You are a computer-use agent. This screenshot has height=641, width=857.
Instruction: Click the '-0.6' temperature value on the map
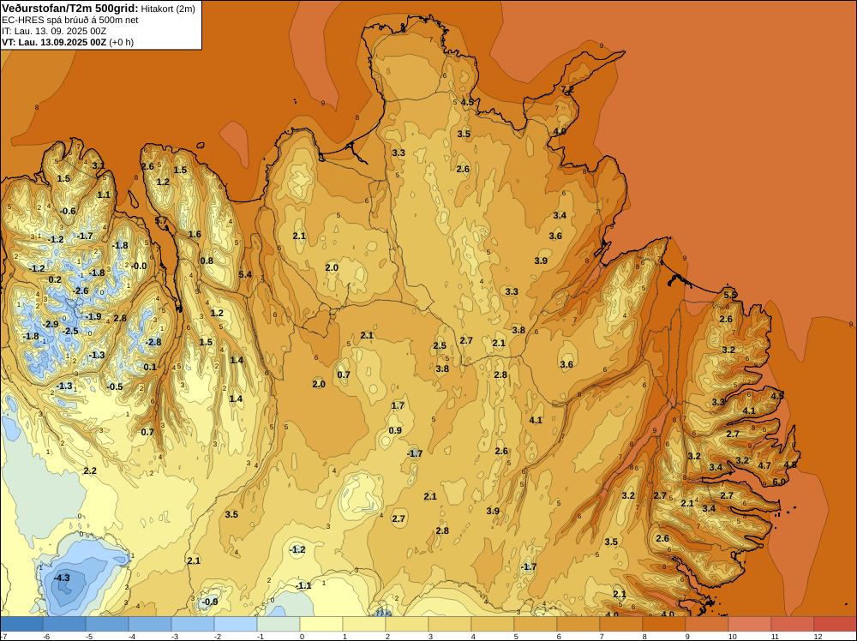(x=67, y=211)
